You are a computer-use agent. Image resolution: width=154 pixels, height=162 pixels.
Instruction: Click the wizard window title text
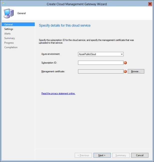[77, 4]
